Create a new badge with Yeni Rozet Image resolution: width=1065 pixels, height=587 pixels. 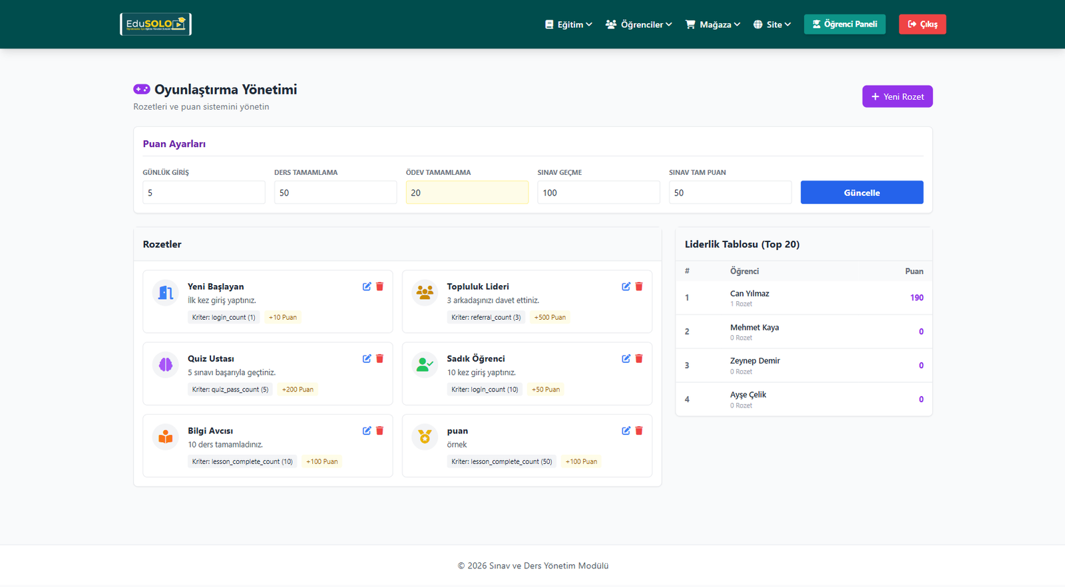(897, 96)
